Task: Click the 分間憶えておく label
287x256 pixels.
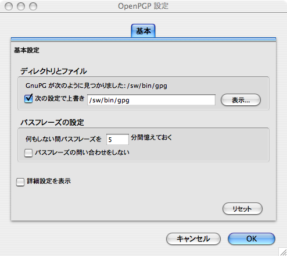Action: (152, 137)
